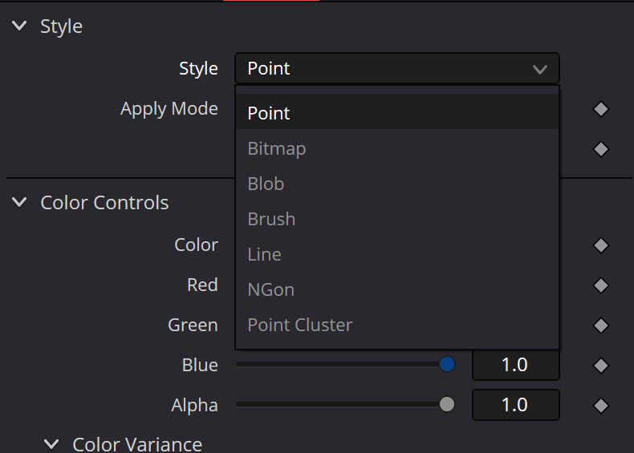Click keyframe diamond below Apply Mode row
The width and height of the screenshot is (634, 453).
(601, 149)
